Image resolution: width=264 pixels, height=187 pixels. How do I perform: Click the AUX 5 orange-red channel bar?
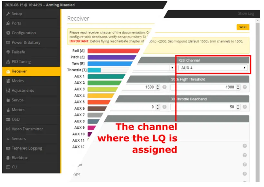[x=99, y=102]
